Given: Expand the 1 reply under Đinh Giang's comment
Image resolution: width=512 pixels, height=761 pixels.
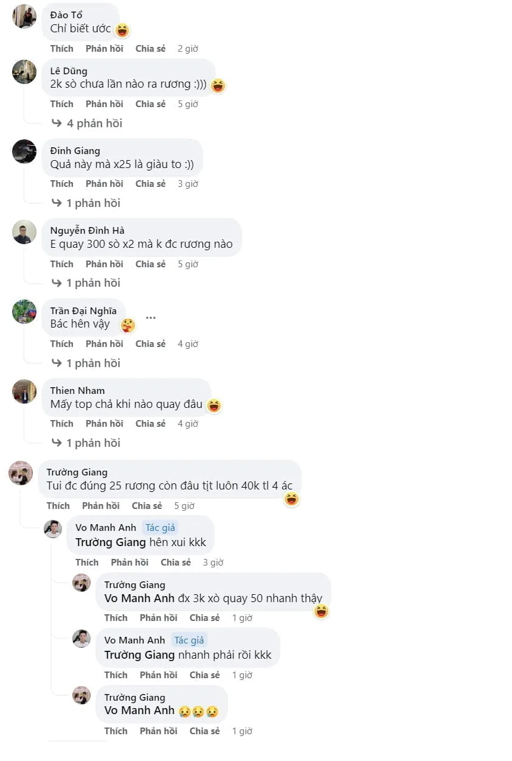Looking at the screenshot, I should 93,203.
